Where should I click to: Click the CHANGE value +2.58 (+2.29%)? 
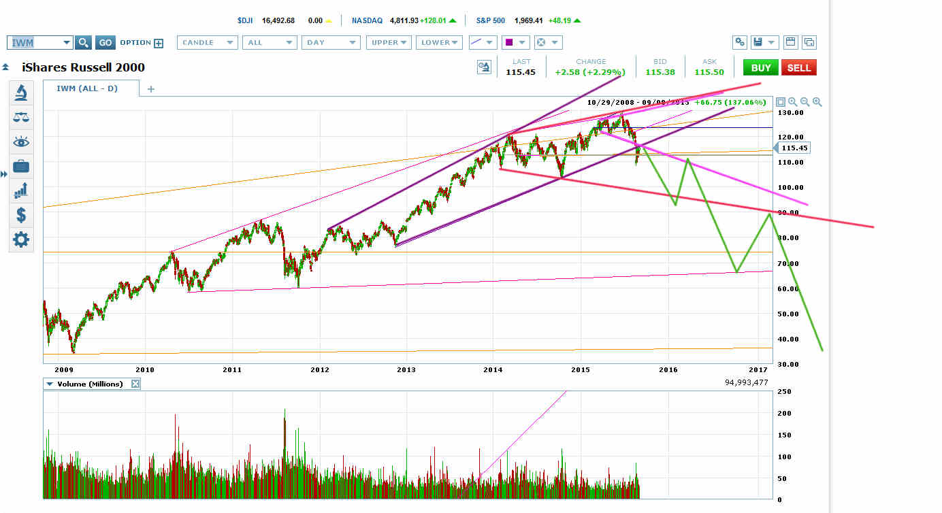[589, 72]
